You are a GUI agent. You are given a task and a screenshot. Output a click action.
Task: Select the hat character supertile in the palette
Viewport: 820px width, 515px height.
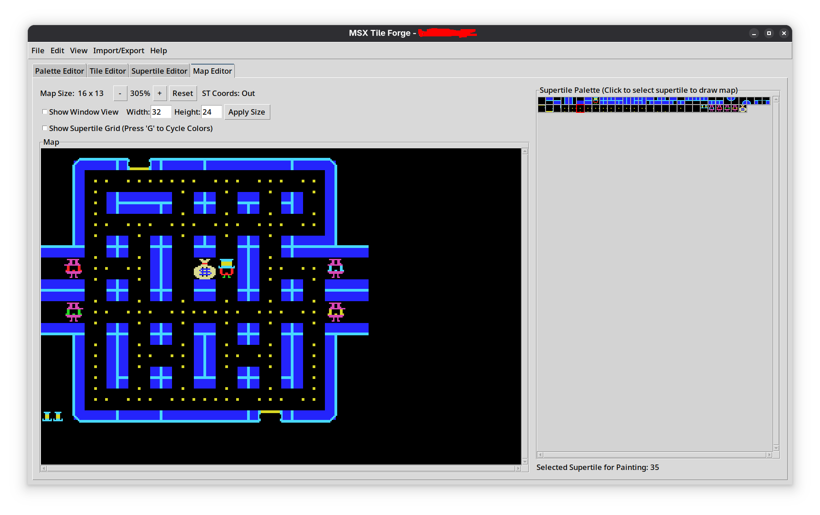pyautogui.click(x=596, y=101)
